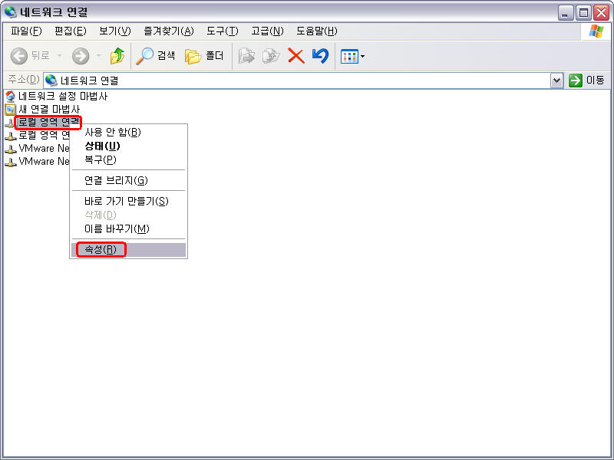Screen dimensions: 614x460
Task: Select the first 로컬 영역 연결 connection
Action: pyautogui.click(x=48, y=123)
